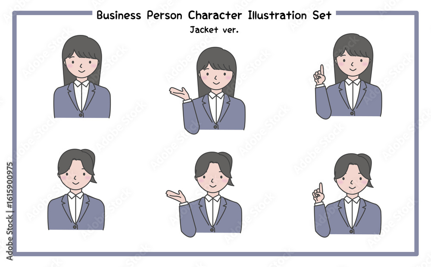Select the ponytail woman presenting with open palm
This screenshot has height=267, width=431.
(204, 195)
